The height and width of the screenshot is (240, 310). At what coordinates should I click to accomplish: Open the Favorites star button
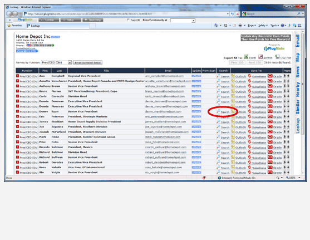click(x=14, y=26)
